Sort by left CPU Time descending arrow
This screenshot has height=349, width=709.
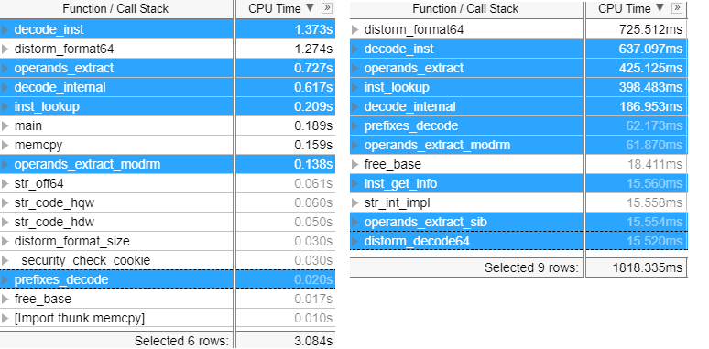tap(310, 7)
